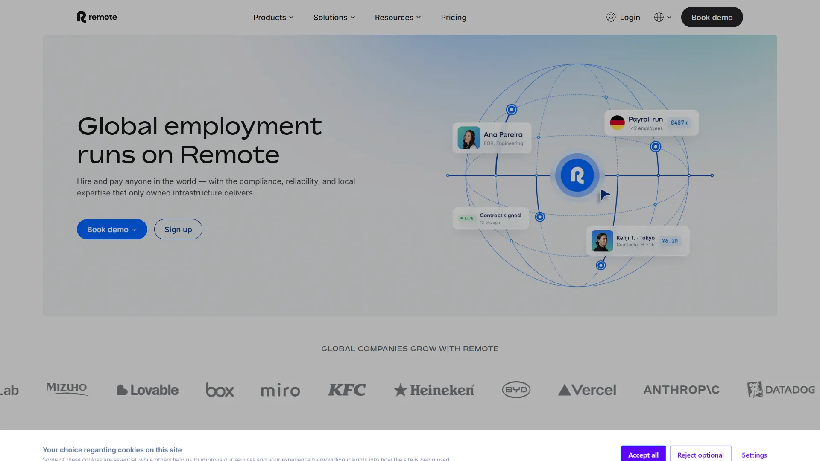Click the Datadog logo
Image resolution: width=820 pixels, height=461 pixels.
click(x=781, y=390)
